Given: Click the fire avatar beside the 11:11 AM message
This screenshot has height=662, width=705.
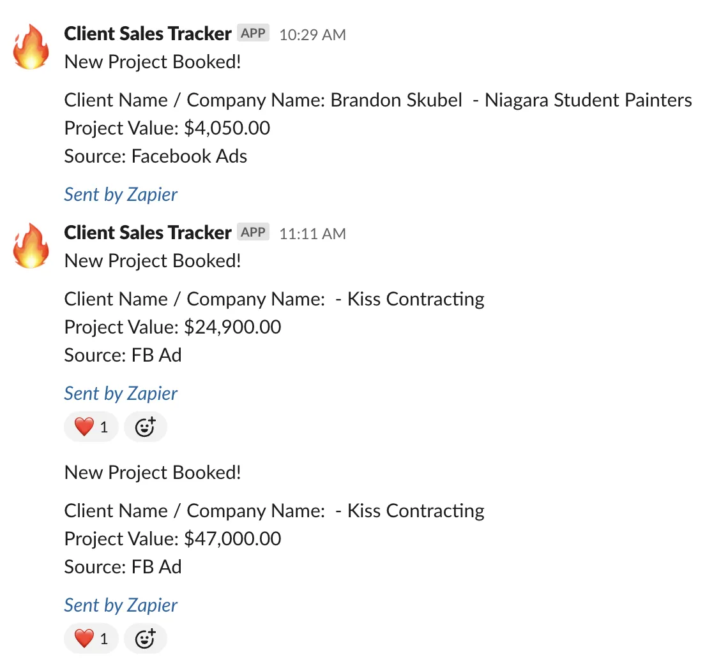Looking at the screenshot, I should pyautogui.click(x=31, y=246).
